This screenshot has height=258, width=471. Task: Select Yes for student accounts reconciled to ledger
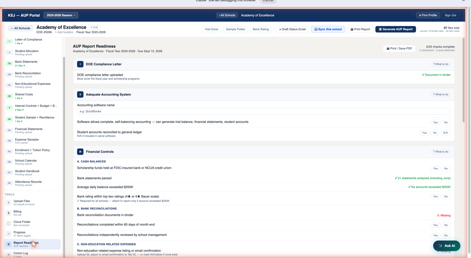[424, 133]
